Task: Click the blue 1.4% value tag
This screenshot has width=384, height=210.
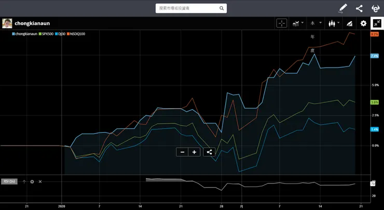Action: [375, 129]
